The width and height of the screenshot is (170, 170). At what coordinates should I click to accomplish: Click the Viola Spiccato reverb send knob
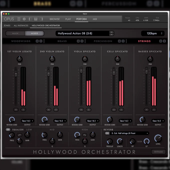click(x=77, y=120)
